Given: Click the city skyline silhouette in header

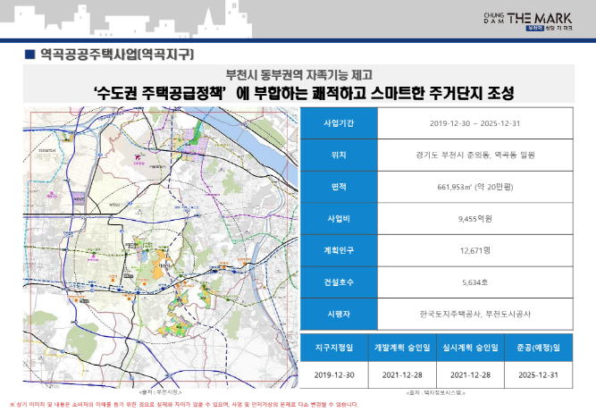Looking at the screenshot, I should pyautogui.click(x=134, y=21).
